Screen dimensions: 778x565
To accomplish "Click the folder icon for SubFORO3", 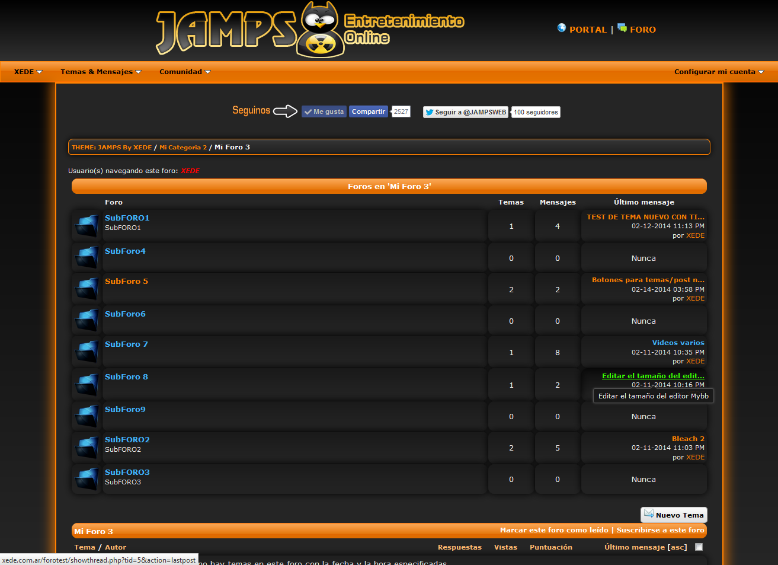I will click(x=87, y=479).
